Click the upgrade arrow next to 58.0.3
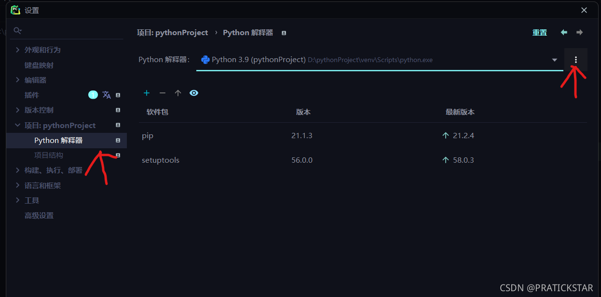This screenshot has height=297, width=601. click(x=446, y=160)
